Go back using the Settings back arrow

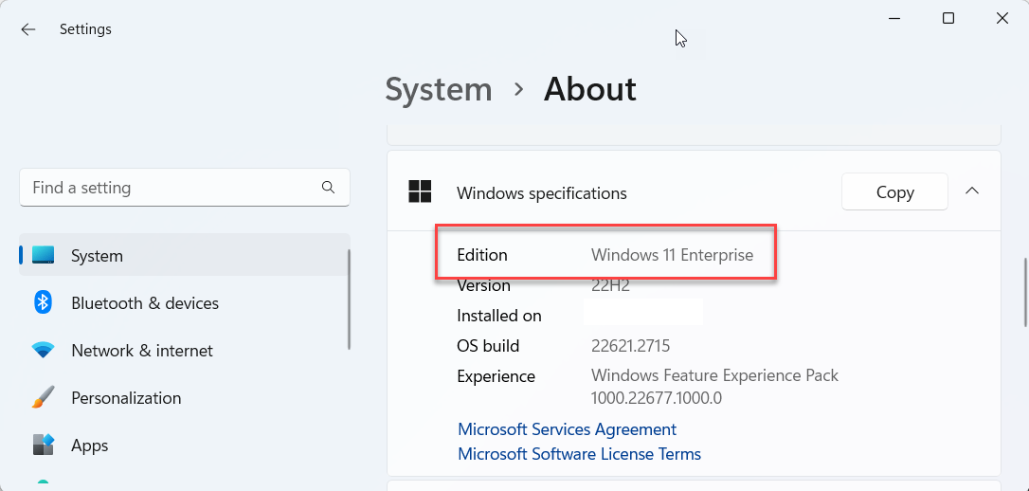(28, 29)
